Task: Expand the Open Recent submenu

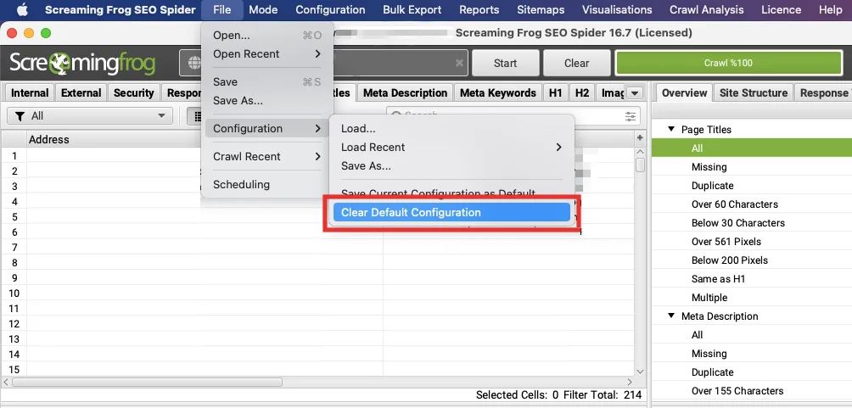Action: point(266,53)
